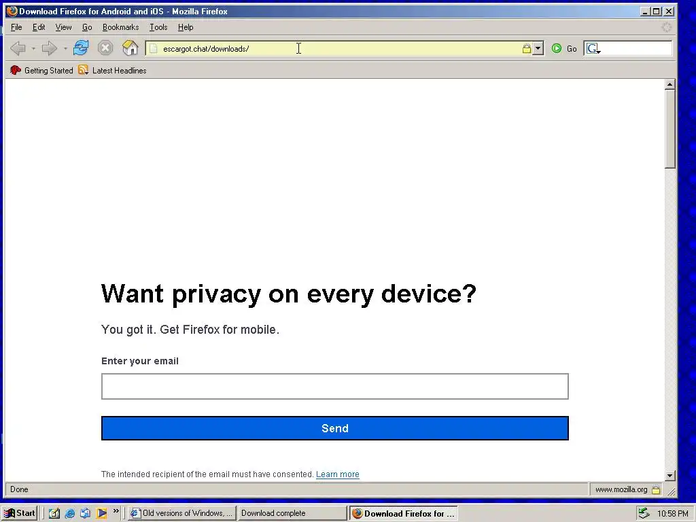Launch Windows Media Player Quick Launch icon
The height and width of the screenshot is (522, 696).
tap(102, 513)
